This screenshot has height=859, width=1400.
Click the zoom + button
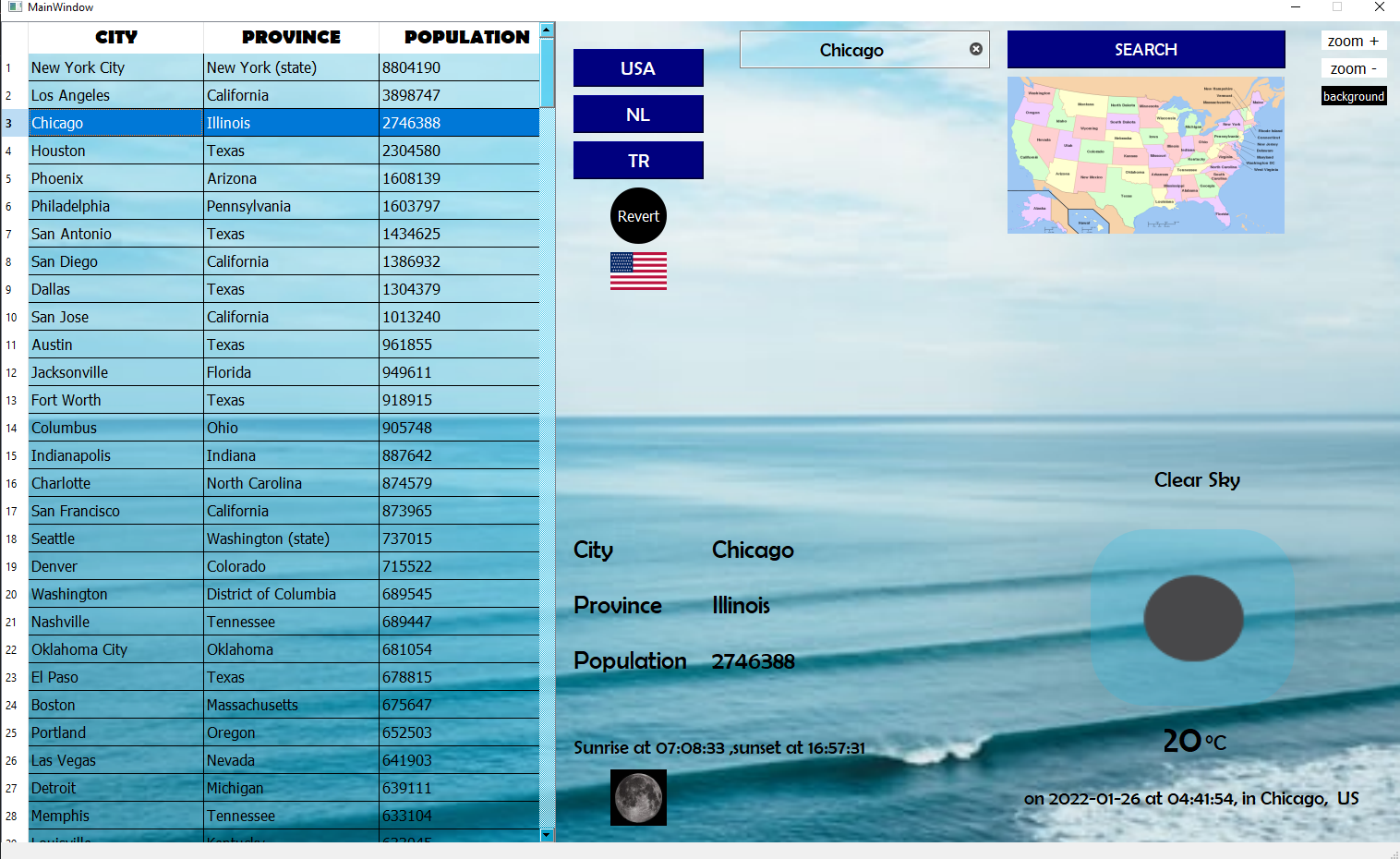point(1353,41)
